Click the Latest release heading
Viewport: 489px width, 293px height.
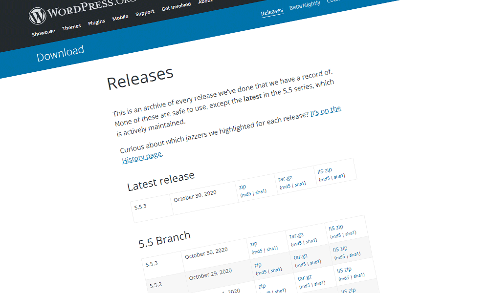click(161, 181)
